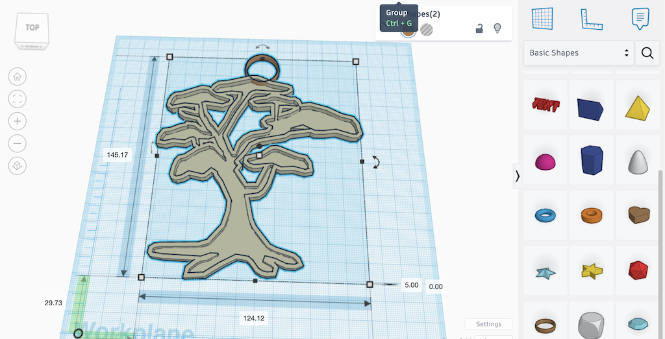The height and width of the screenshot is (339, 665).
Task: Click the Fit all in view icon
Action: (x=18, y=99)
